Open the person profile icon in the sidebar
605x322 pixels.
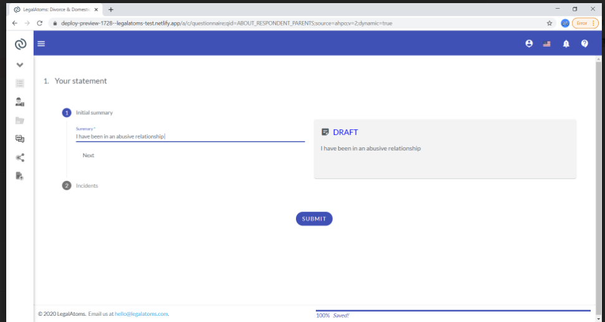20,102
